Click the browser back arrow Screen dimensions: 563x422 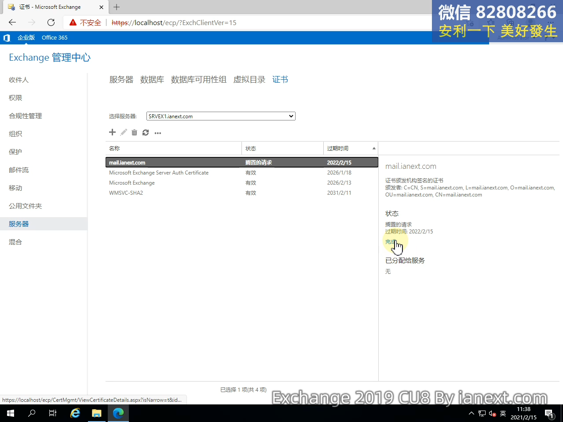coord(12,22)
